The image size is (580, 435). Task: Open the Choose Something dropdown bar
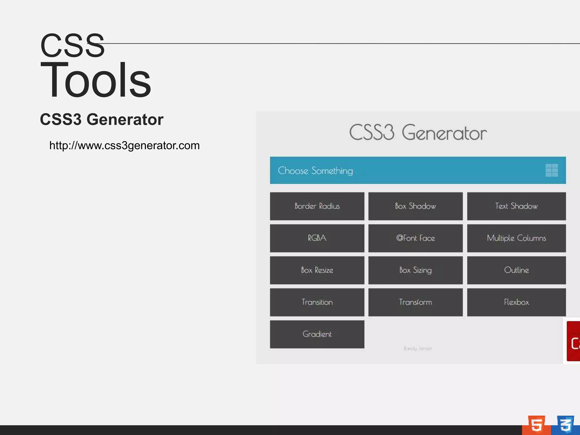click(x=418, y=170)
